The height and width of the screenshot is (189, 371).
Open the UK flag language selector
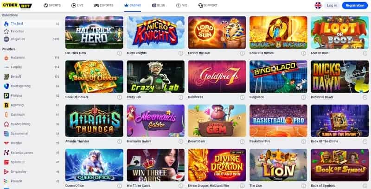point(318,6)
